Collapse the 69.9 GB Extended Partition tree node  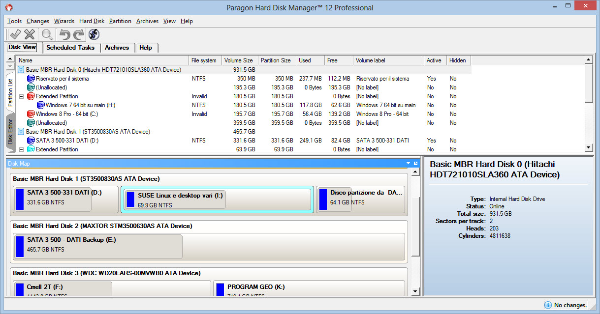click(21, 149)
